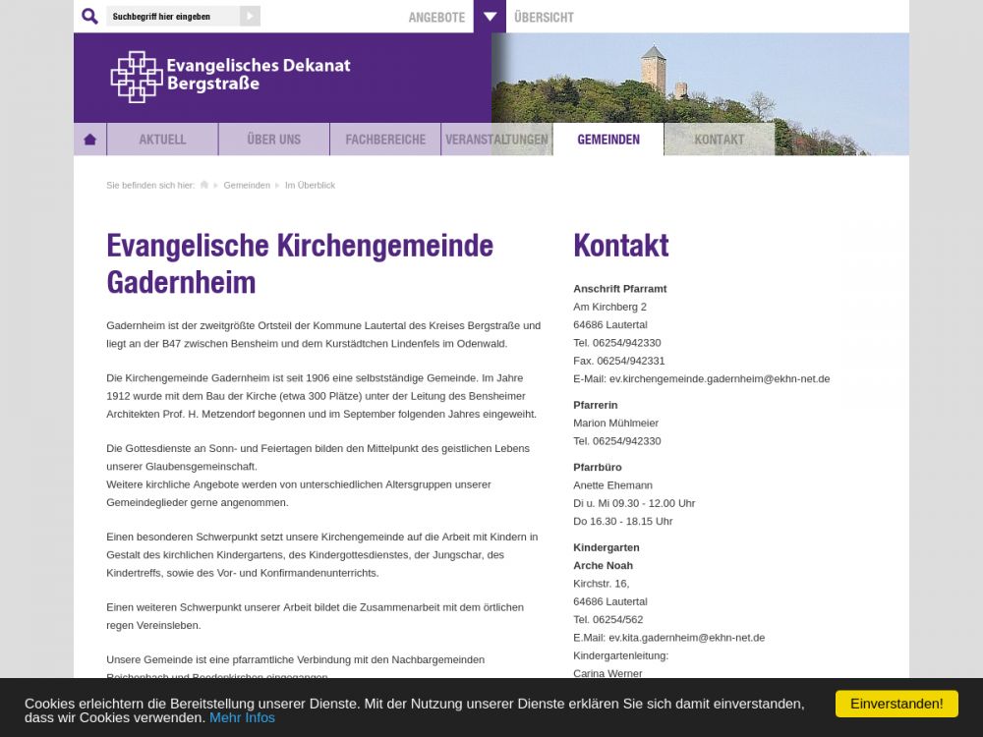Click in the Suchbegriff search field
The image size is (983, 737).
tap(172, 17)
